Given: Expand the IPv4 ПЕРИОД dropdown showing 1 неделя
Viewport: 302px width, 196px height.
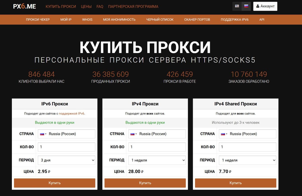Looking at the screenshot, I should coord(157,160).
